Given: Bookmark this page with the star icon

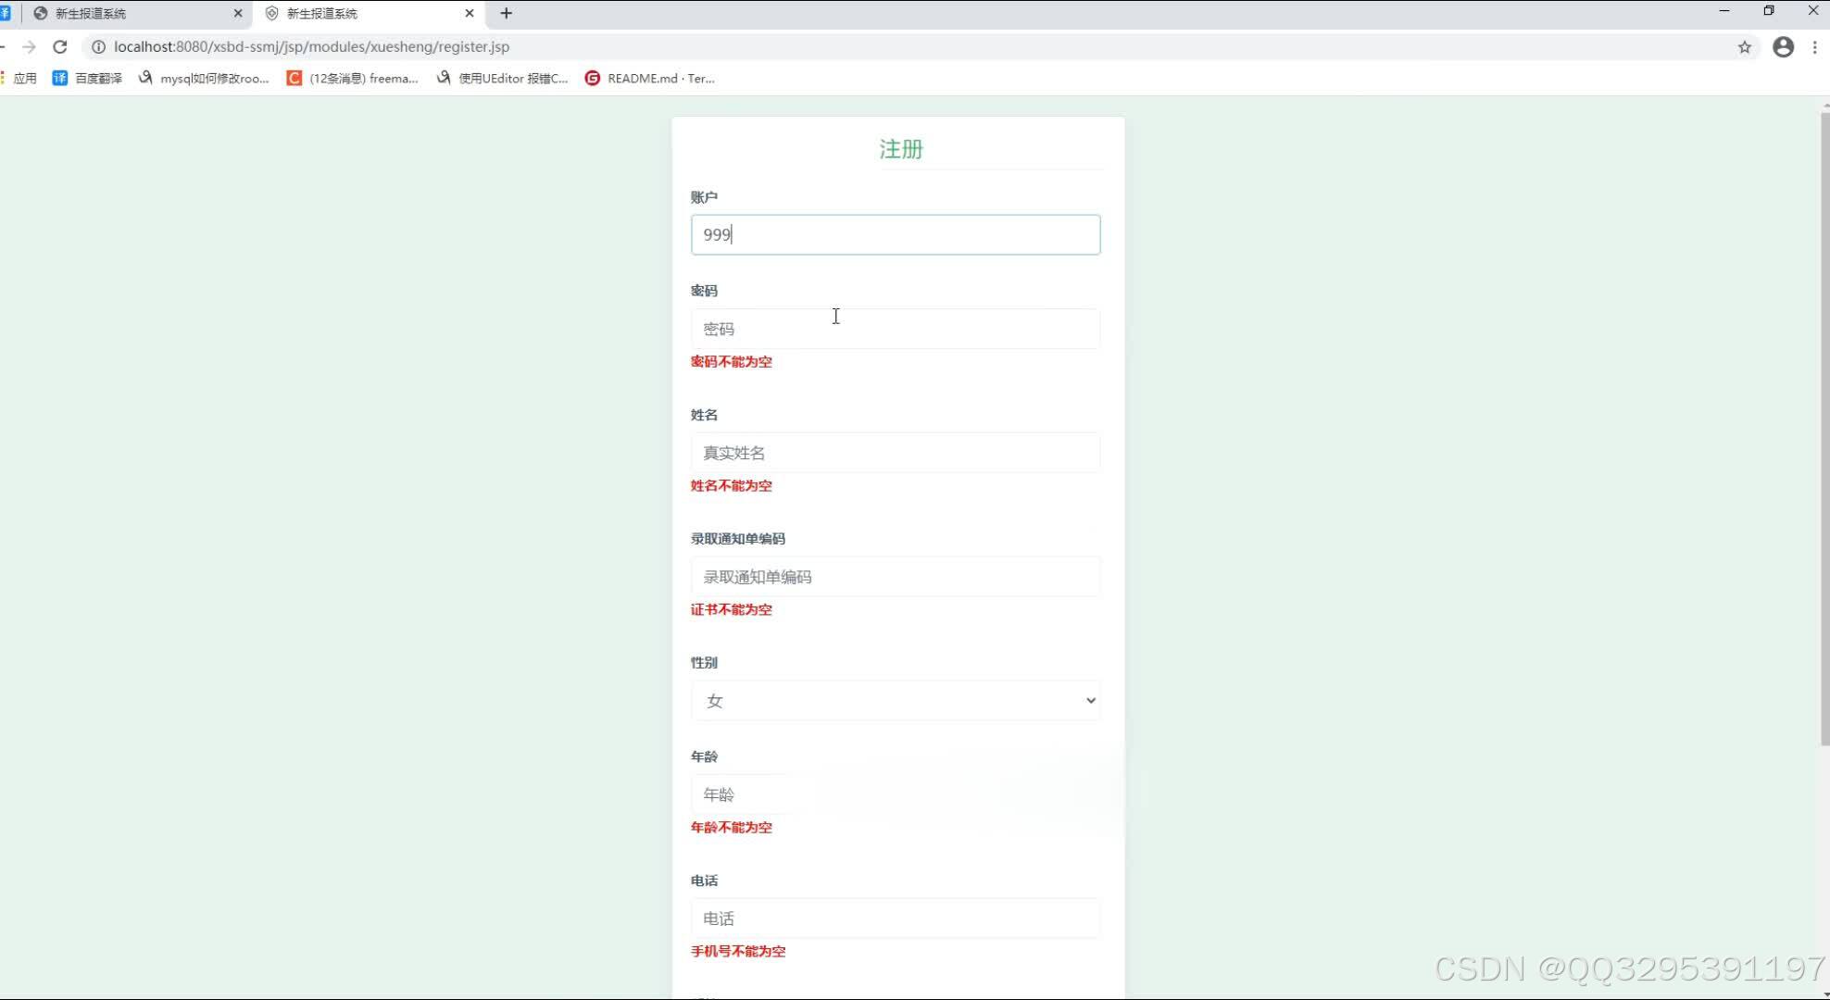Looking at the screenshot, I should point(1745,46).
